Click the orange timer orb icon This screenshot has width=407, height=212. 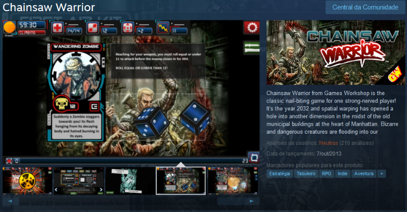pyautogui.click(x=9, y=27)
